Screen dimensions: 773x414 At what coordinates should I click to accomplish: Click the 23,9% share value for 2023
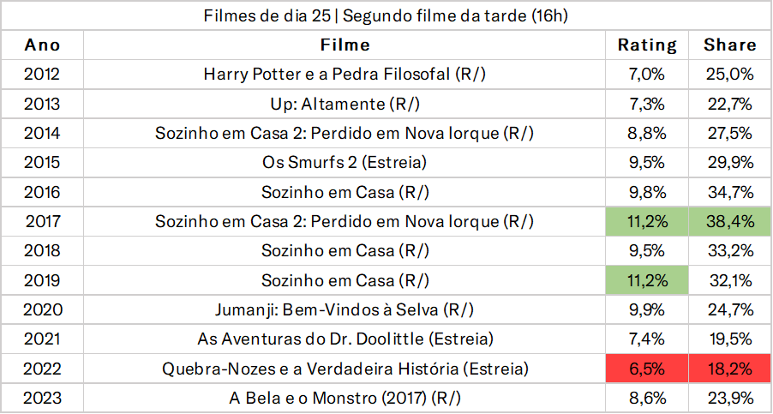[729, 398]
